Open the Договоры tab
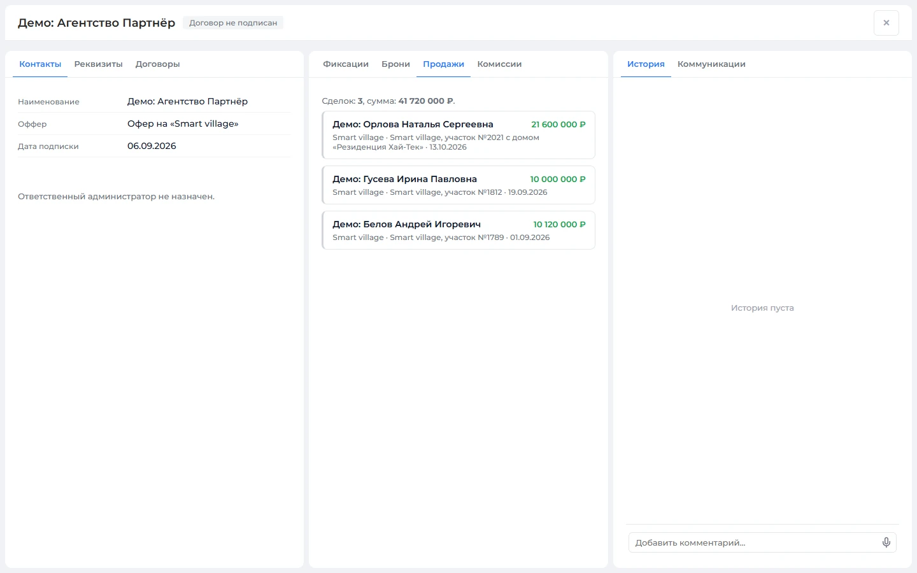The height and width of the screenshot is (573, 917). [157, 64]
